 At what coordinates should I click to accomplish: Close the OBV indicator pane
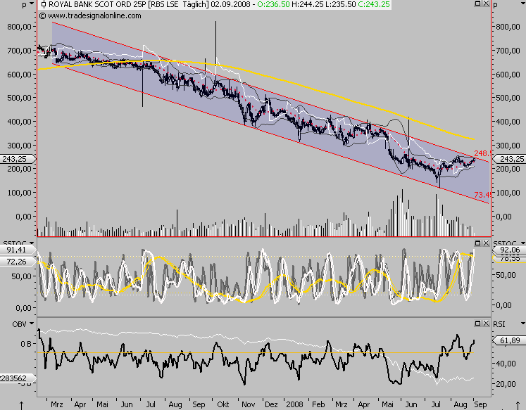click(x=486, y=323)
